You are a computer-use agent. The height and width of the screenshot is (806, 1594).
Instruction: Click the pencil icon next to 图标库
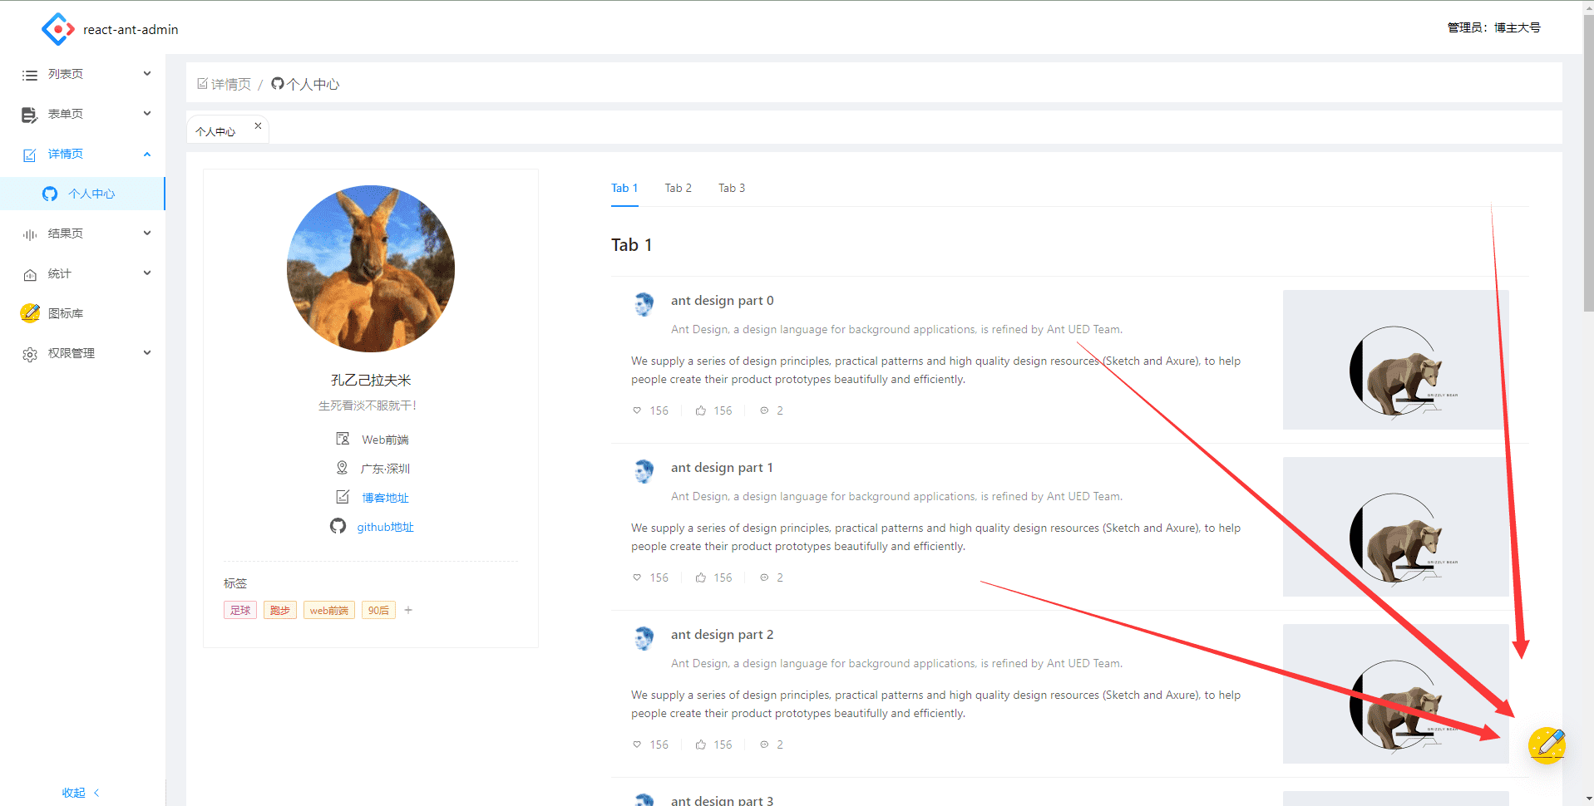point(30,313)
